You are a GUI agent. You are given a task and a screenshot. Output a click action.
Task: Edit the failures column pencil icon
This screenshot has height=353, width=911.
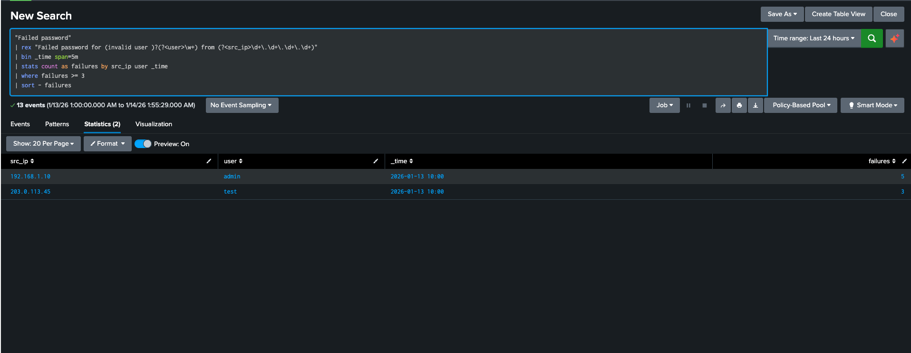[904, 161]
